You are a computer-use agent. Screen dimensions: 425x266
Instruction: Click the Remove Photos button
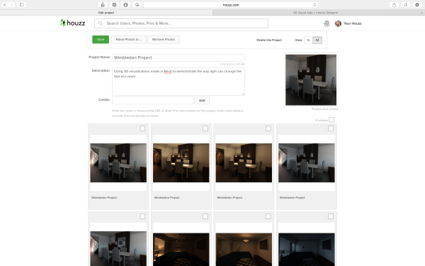click(x=164, y=40)
